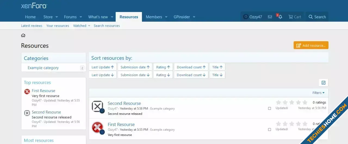The width and height of the screenshot is (348, 144).
Task: Sort by Title ascending
Action: [217, 67]
